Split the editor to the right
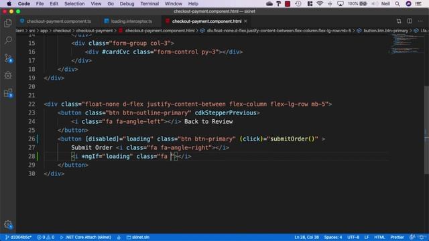429x241 pixels. click(410, 21)
